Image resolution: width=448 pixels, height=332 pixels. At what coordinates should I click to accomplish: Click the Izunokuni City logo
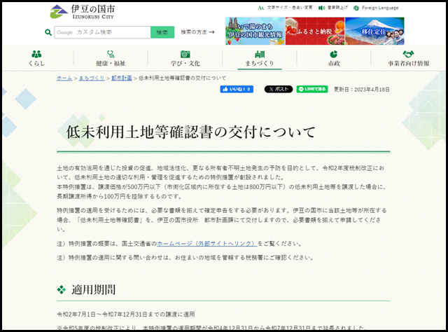tap(82, 12)
